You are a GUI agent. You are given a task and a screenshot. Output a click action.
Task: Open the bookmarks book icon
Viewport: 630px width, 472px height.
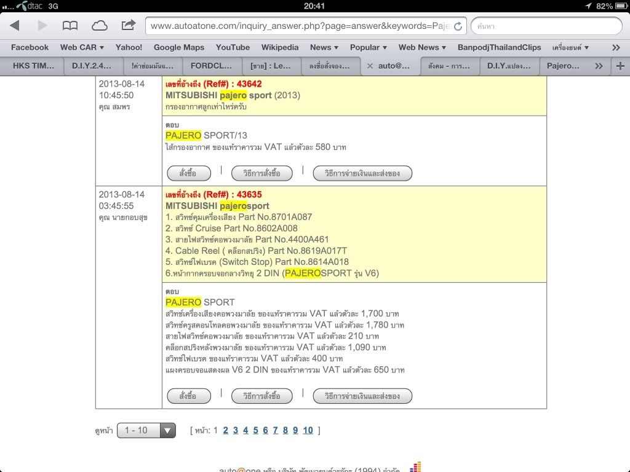[x=70, y=26]
